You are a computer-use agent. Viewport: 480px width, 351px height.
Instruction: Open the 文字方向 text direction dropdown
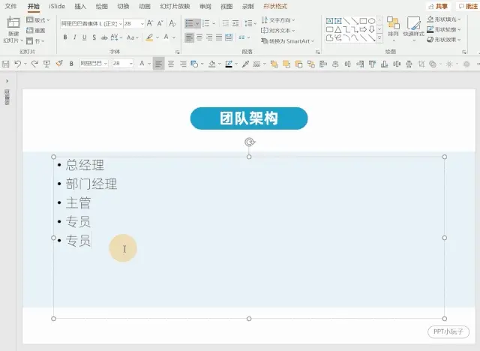278,20
